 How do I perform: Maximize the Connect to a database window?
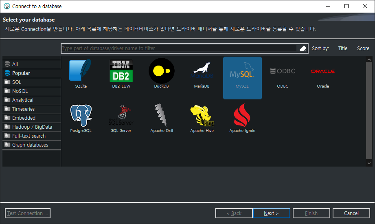(x=346, y=6)
